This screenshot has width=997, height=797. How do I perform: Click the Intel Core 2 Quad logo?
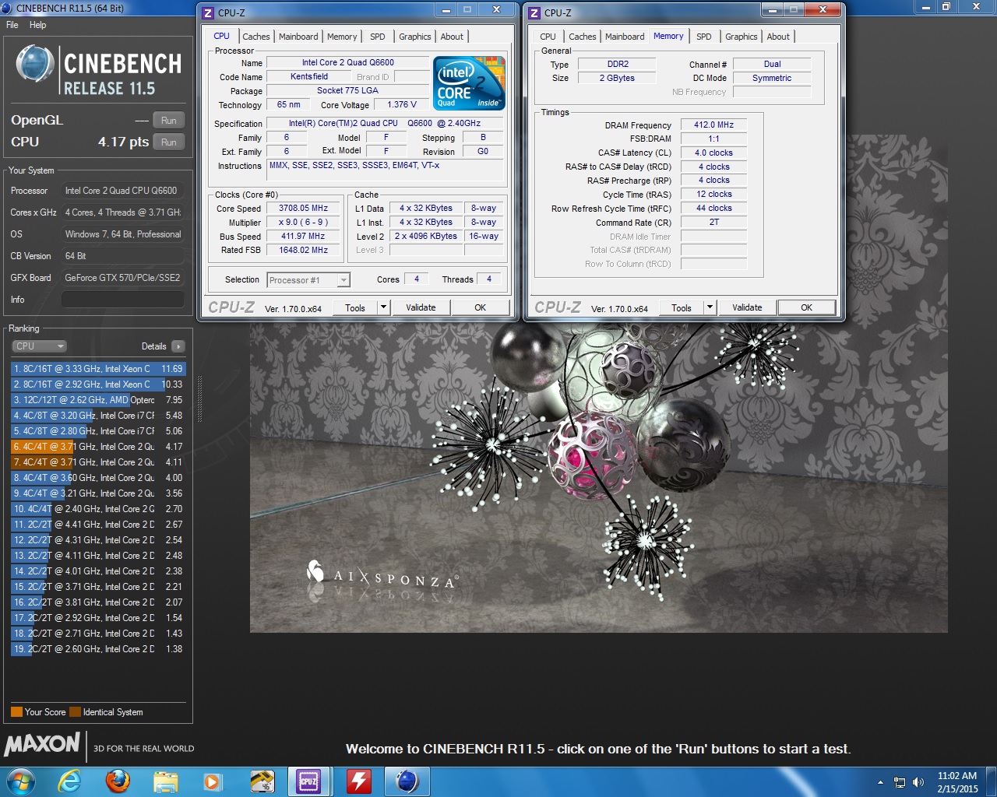click(469, 83)
